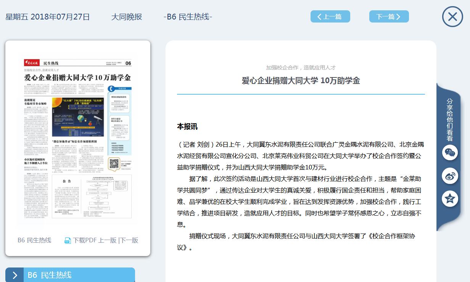This screenshot has width=470, height=282.
Task: Select the -B6 民生热线- header section label
Action: (188, 17)
